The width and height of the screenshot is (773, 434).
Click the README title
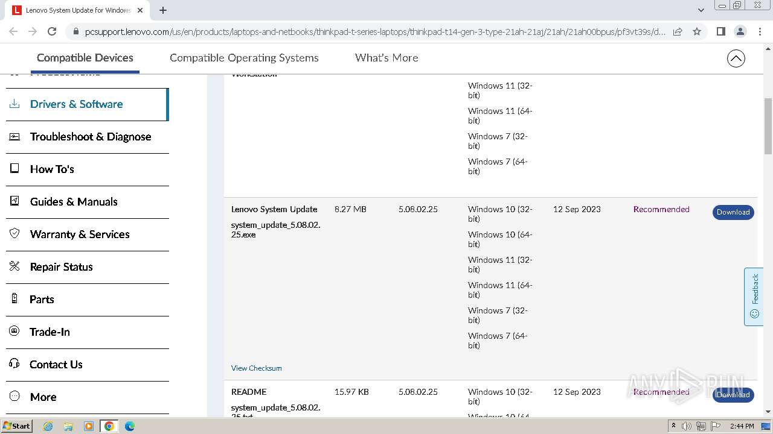249,392
